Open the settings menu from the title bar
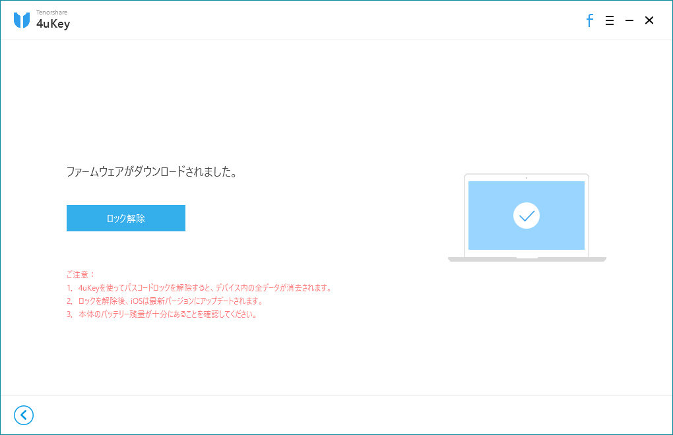 click(x=609, y=20)
